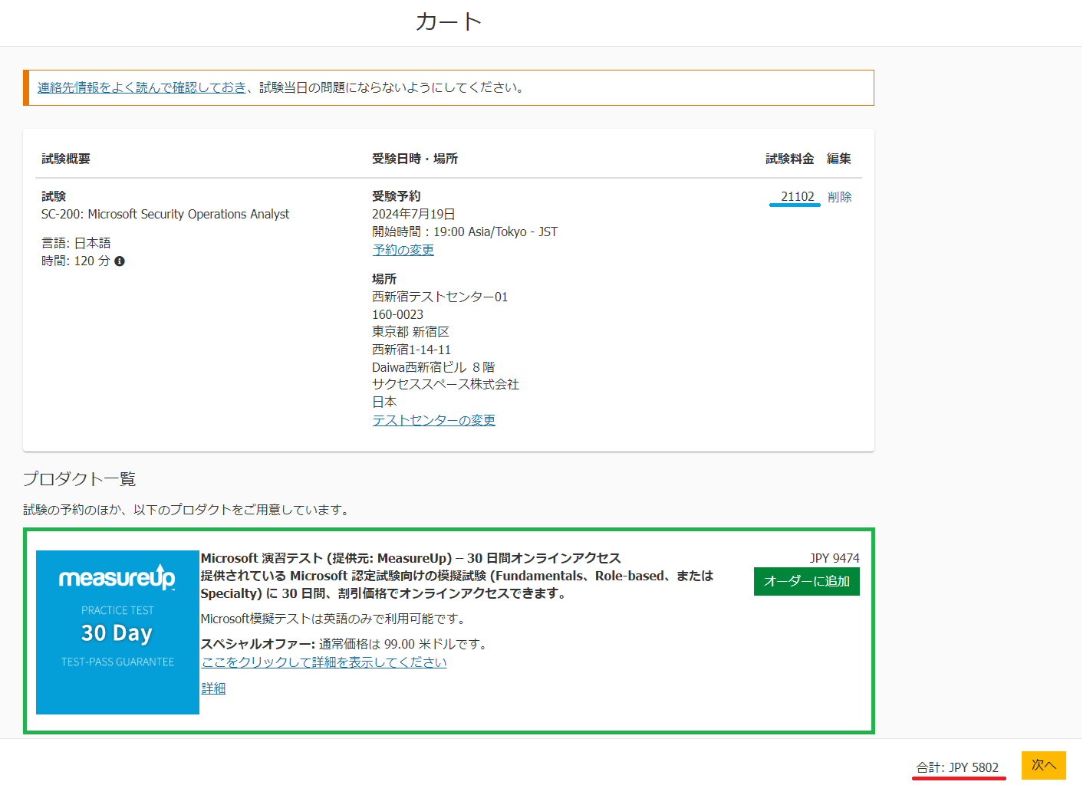Click the start time 19:00 Asia/Tokyo - JST
This screenshot has width=1083, height=785.
[495, 232]
